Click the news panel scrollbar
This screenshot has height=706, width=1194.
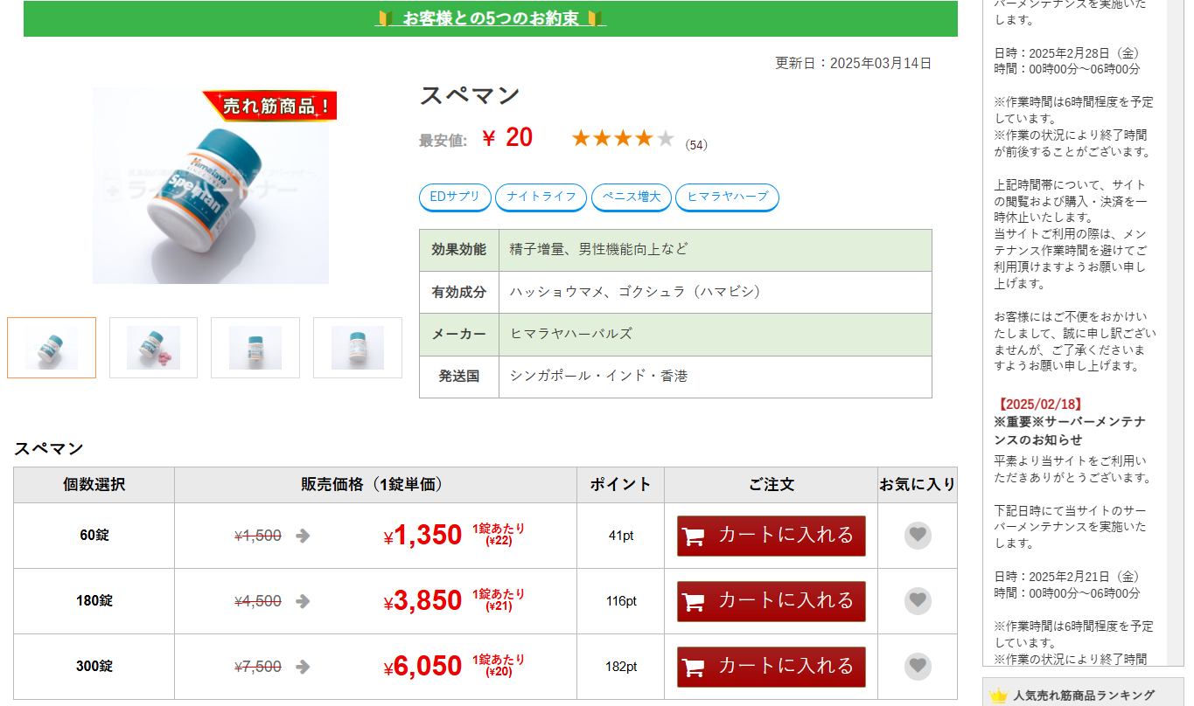[x=1176, y=332]
